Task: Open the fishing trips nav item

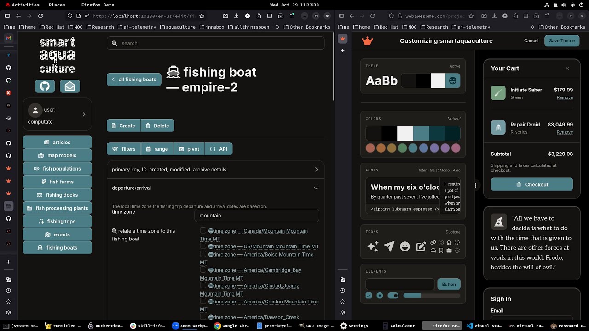Action: point(57,221)
